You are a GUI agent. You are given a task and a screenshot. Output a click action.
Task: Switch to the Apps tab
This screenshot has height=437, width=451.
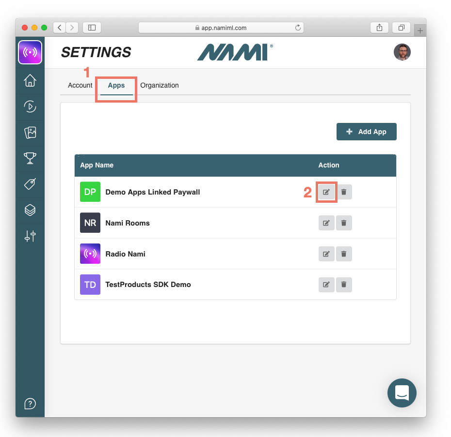click(116, 85)
